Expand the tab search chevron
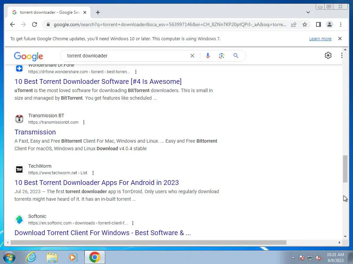This screenshot has width=353, height=264. coord(308,12)
